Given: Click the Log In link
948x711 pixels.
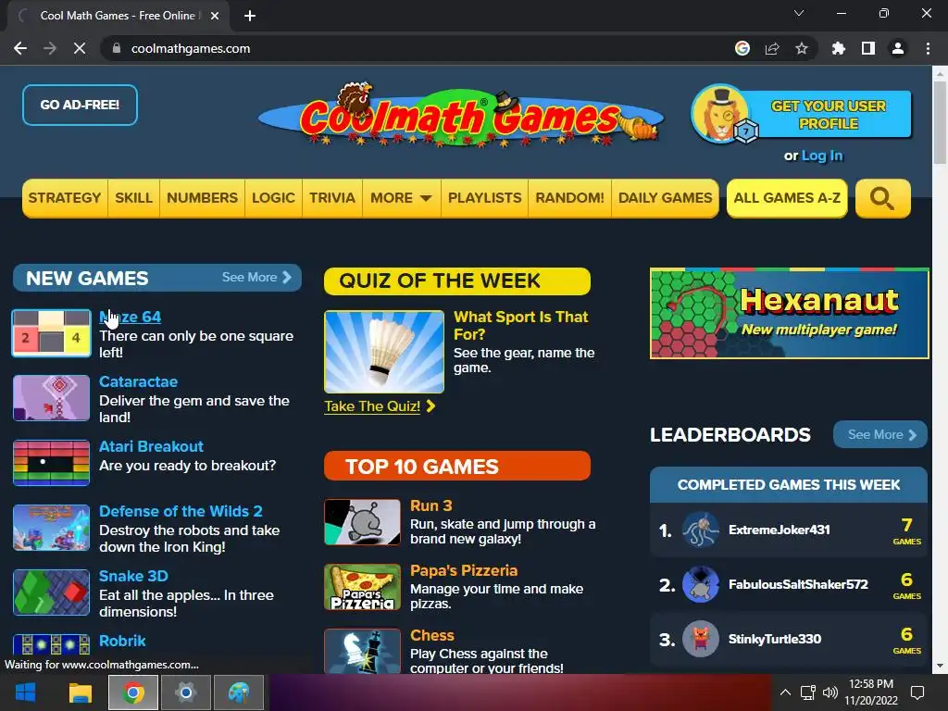Looking at the screenshot, I should click(822, 156).
